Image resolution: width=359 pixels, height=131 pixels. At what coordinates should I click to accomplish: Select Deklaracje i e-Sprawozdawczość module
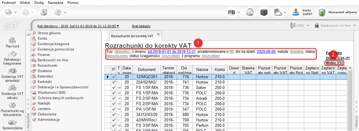63,87
